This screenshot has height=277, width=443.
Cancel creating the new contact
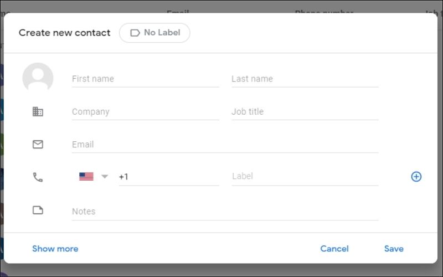point(334,249)
